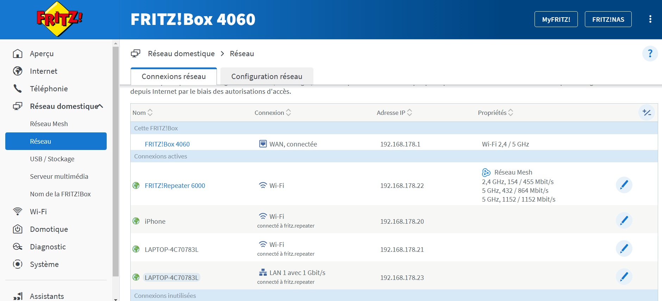662x301 pixels.
Task: Sort table by Connexion column
Action: tap(273, 113)
